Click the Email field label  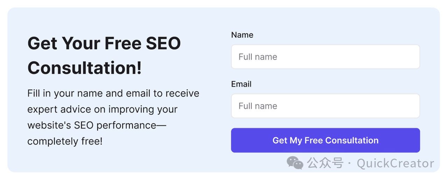click(x=241, y=84)
